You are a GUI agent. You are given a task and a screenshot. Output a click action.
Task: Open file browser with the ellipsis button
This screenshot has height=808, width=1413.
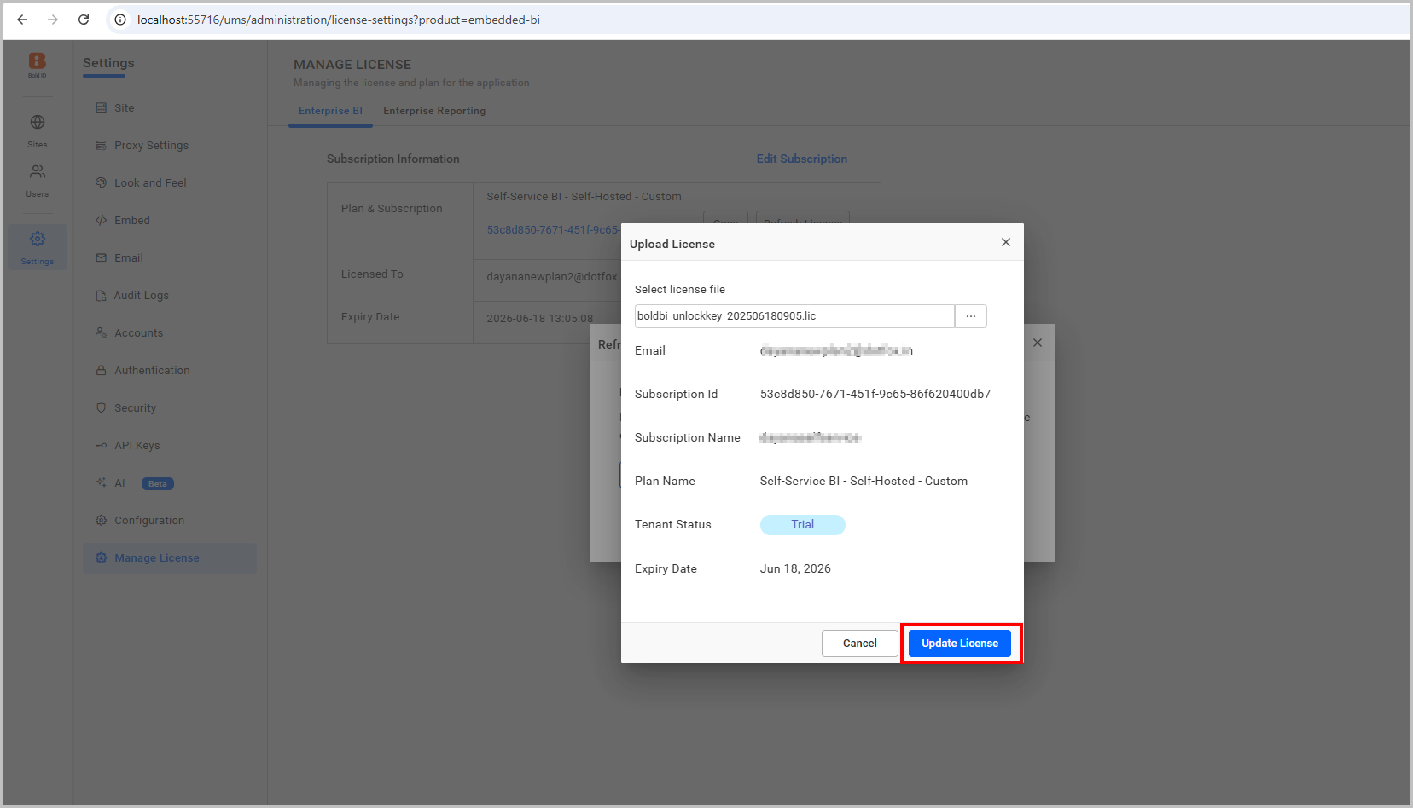(x=970, y=316)
